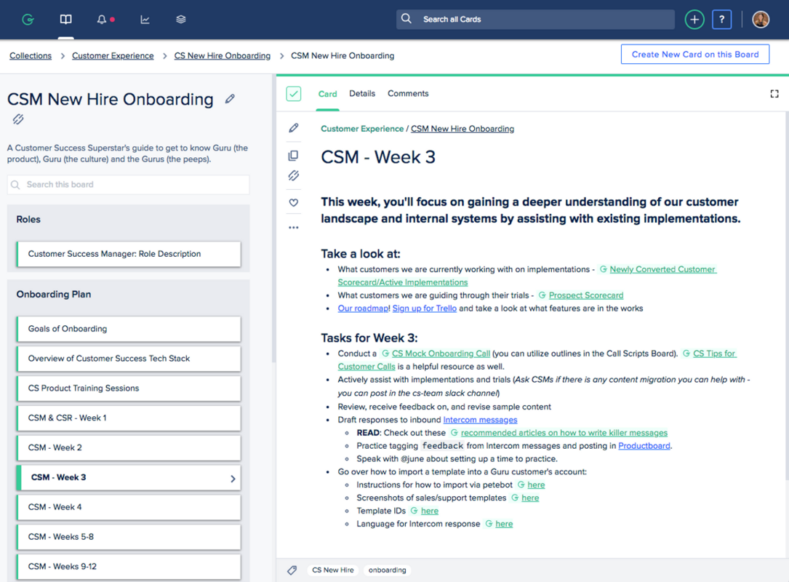This screenshot has width=789, height=582.
Task: Switch to the Details tab
Action: (x=362, y=94)
